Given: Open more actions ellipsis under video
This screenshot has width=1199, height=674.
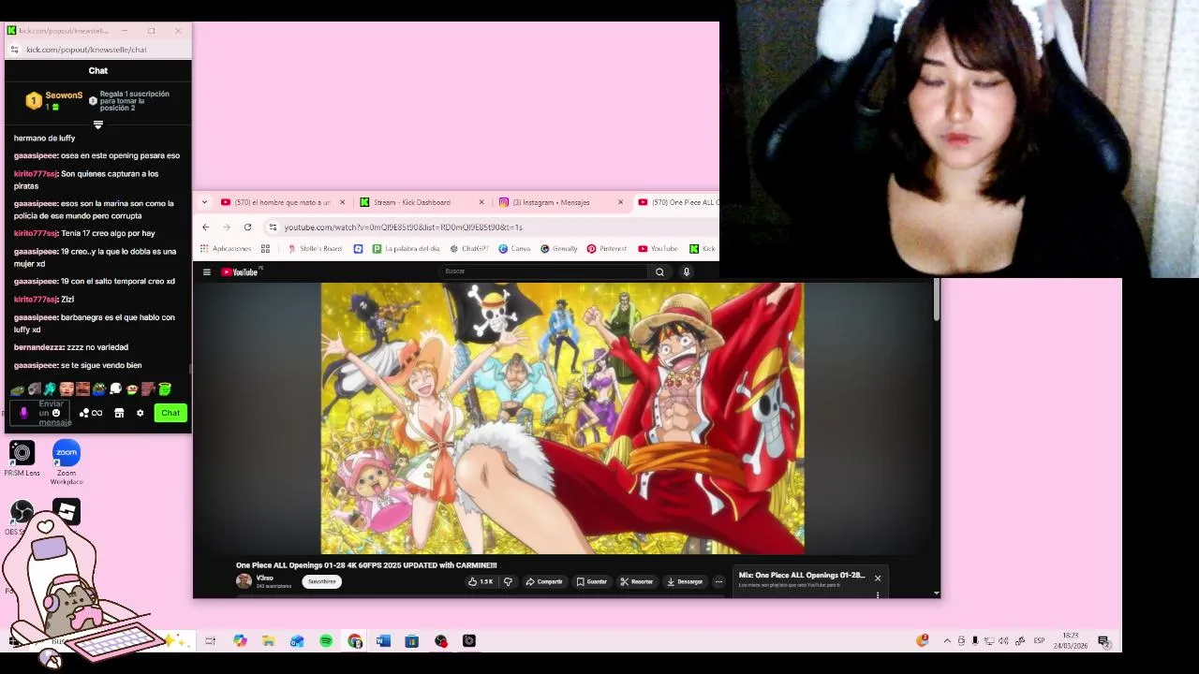Looking at the screenshot, I should tap(718, 581).
